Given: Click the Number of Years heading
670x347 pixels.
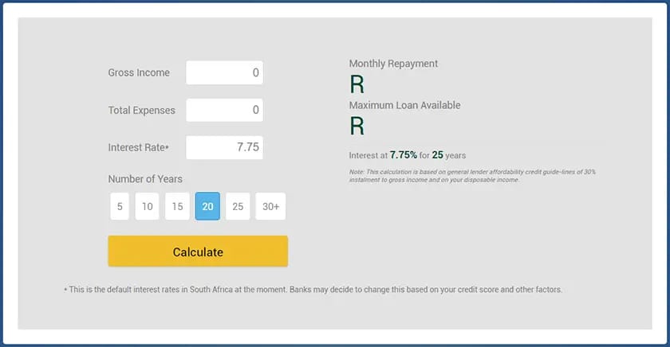Looking at the screenshot, I should tap(145, 178).
